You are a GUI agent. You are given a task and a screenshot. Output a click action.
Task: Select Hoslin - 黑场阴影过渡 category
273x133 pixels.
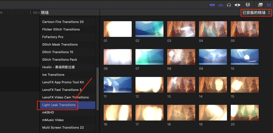coord(68,67)
